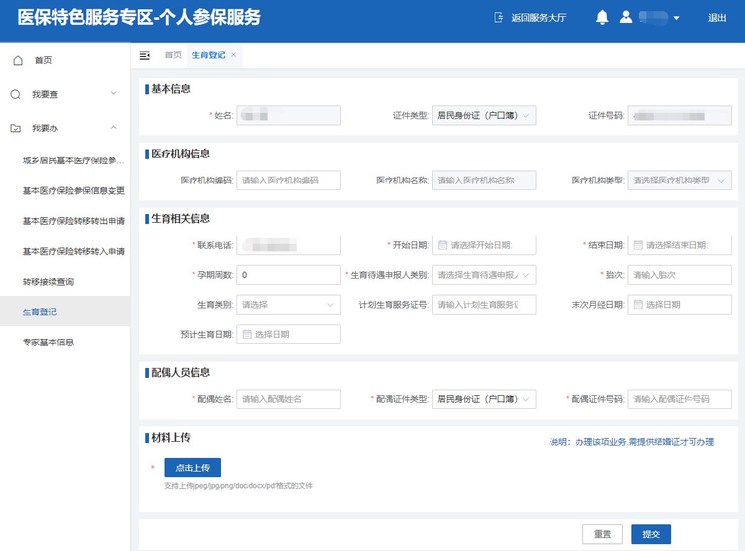The image size is (745, 551).
Task: Click calendar icon in 末次月经日期 field
Action: pyautogui.click(x=638, y=305)
